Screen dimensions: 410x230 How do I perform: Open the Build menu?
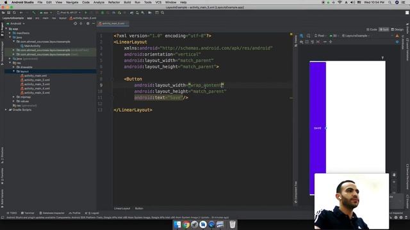click(x=127, y=3)
